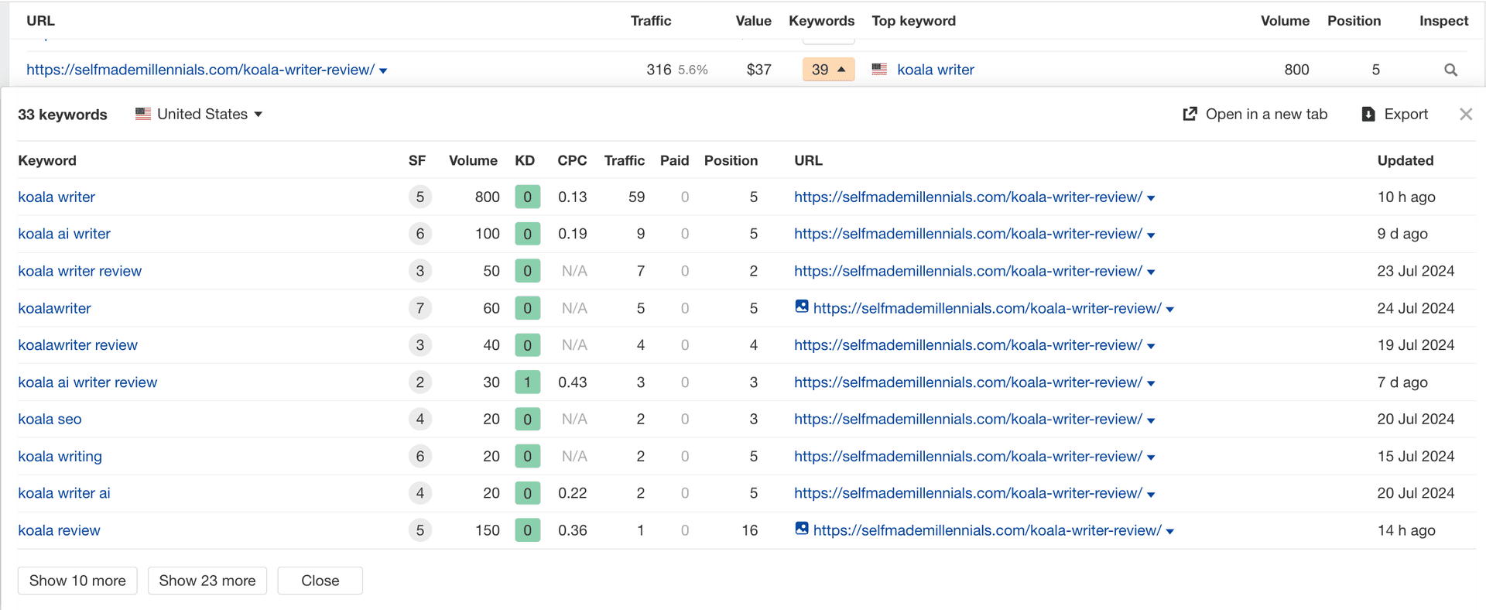Image resolution: width=1486 pixels, height=610 pixels.
Task: Open URL dropdown arrow in koalawriter row
Action: [x=1170, y=310]
